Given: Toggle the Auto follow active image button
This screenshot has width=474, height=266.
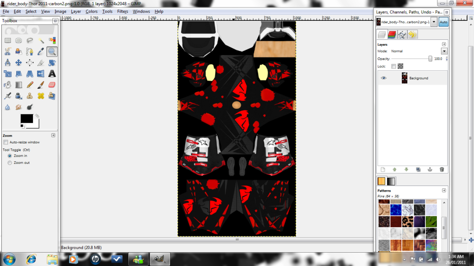Looking at the screenshot, I should [443, 22].
